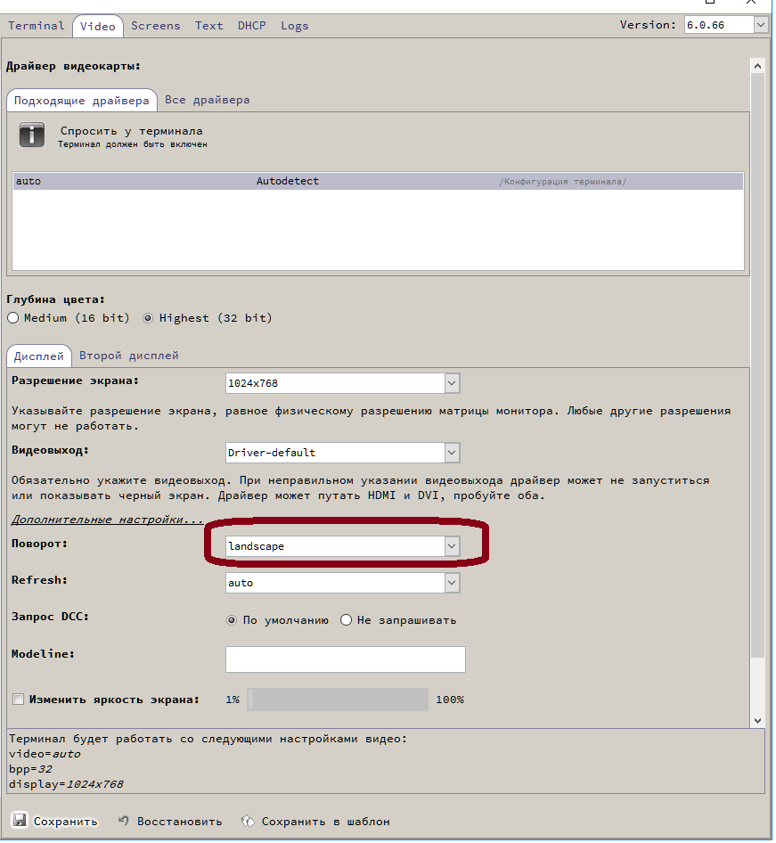Choose 'Не запрашивать' for Запрос DCC
This screenshot has height=843, width=776.
347,620
